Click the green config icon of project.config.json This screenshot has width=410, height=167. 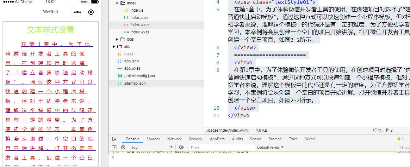click(120, 76)
